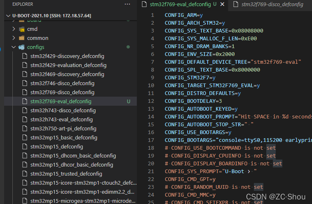
Task: Click file icon of stm32f746-disco_defconfig
Action: (x=25, y=83)
